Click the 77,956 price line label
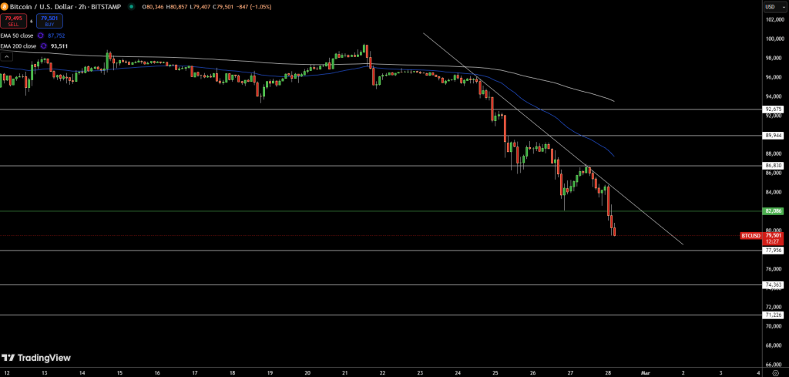 pos(773,250)
